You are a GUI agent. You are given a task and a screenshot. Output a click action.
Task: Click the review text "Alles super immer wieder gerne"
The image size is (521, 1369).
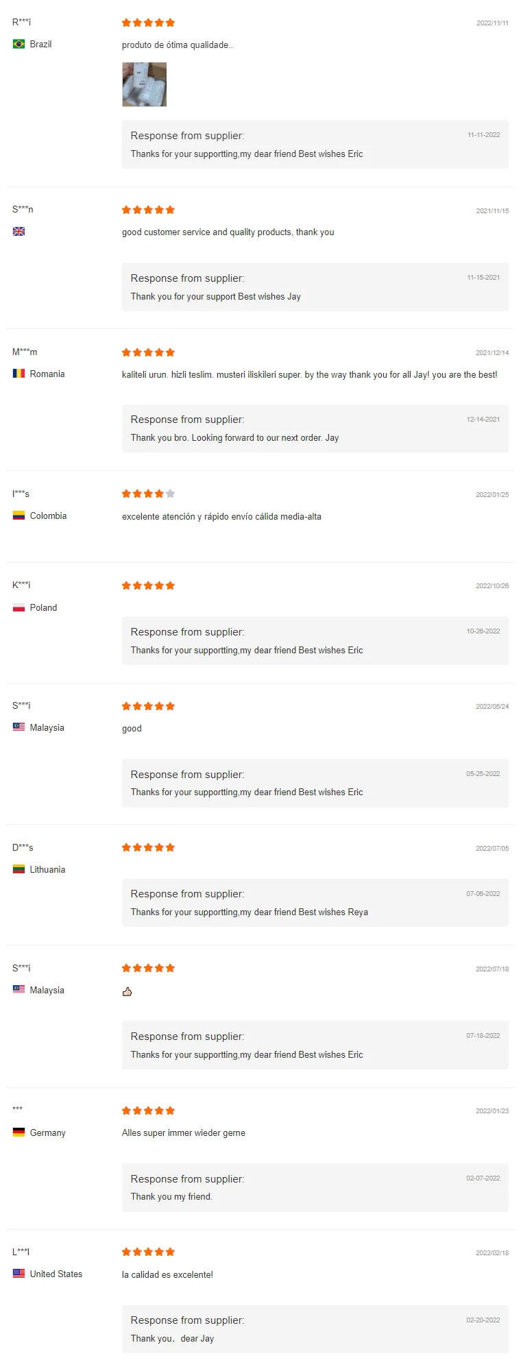point(184,1133)
